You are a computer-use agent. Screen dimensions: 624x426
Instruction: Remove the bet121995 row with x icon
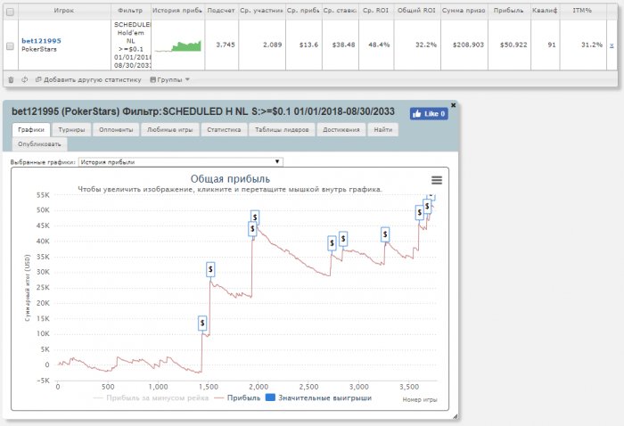(x=612, y=43)
